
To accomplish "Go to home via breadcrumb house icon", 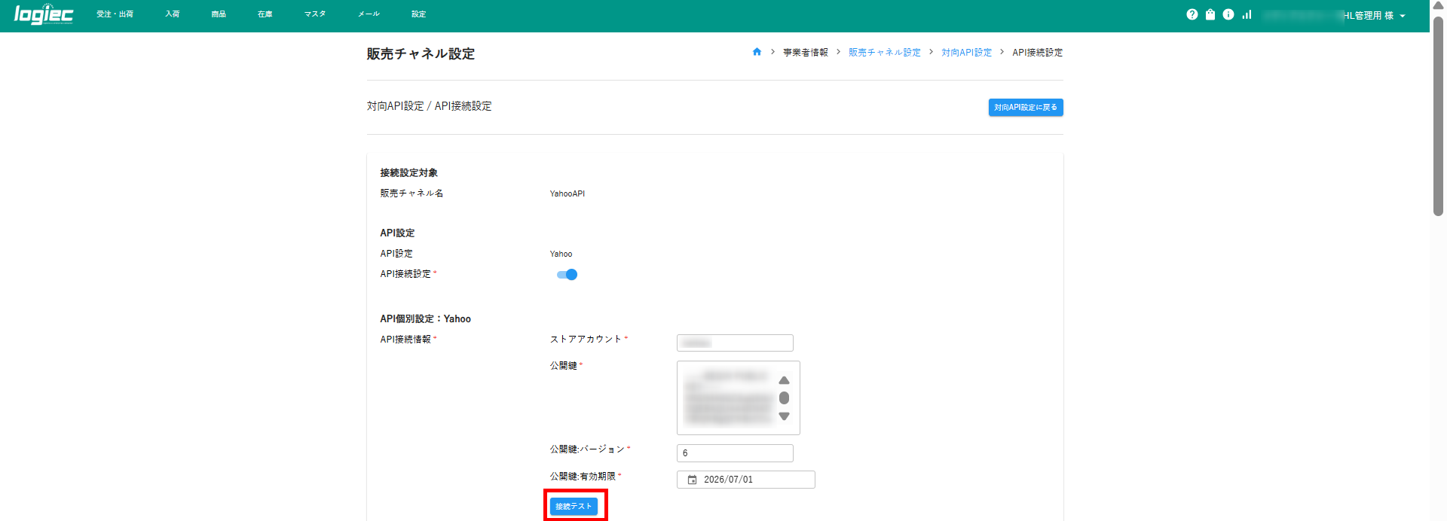I will click(x=757, y=52).
